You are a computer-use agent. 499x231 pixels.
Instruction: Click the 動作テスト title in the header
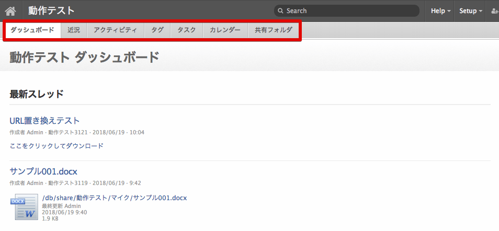coord(51,10)
